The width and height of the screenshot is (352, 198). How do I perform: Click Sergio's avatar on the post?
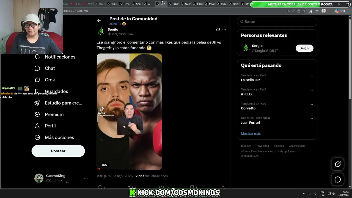101,31
